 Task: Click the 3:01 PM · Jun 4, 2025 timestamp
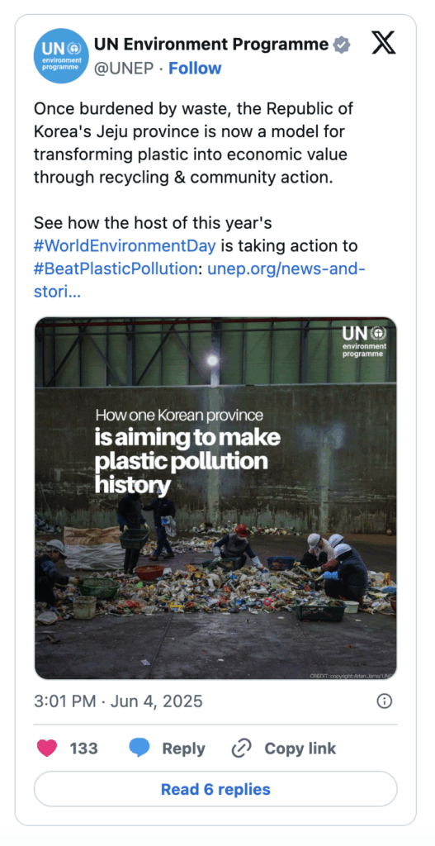tap(118, 701)
